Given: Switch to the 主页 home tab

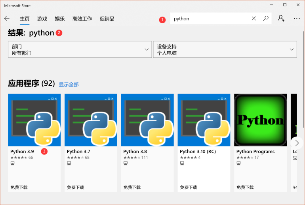Looking at the screenshot, I should (25, 19).
